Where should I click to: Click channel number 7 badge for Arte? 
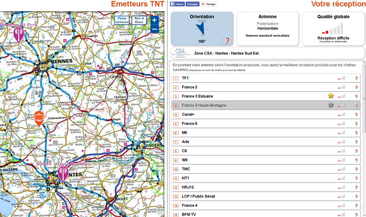click(x=176, y=142)
